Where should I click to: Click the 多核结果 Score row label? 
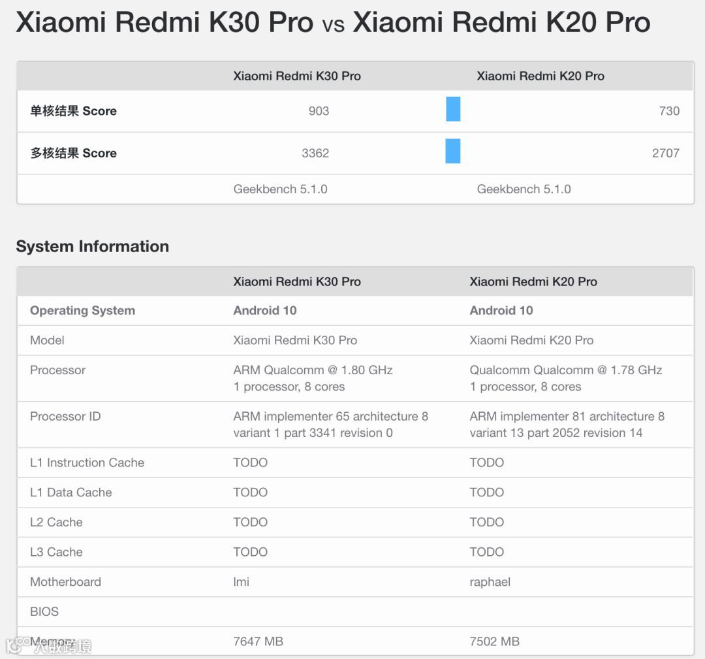pos(73,153)
